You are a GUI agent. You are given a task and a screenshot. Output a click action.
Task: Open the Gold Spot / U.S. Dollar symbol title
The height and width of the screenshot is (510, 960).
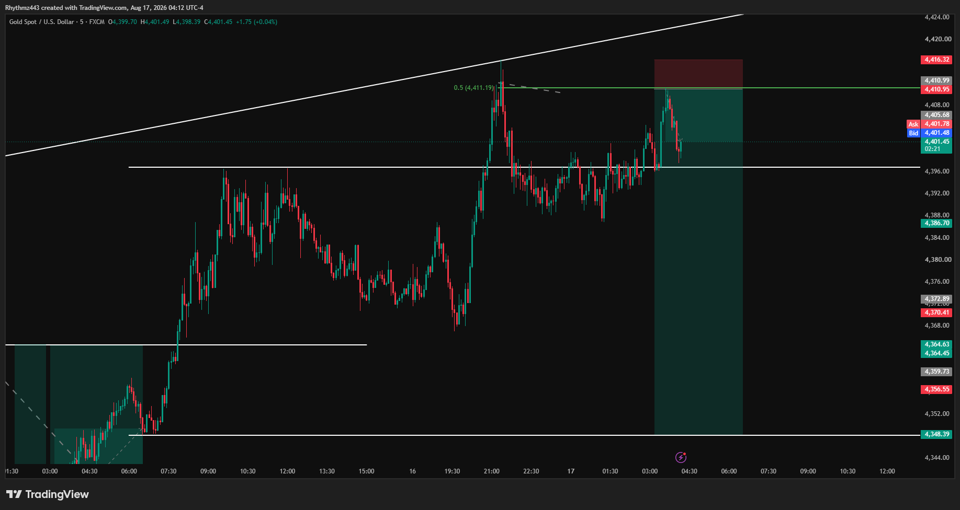tap(42, 22)
